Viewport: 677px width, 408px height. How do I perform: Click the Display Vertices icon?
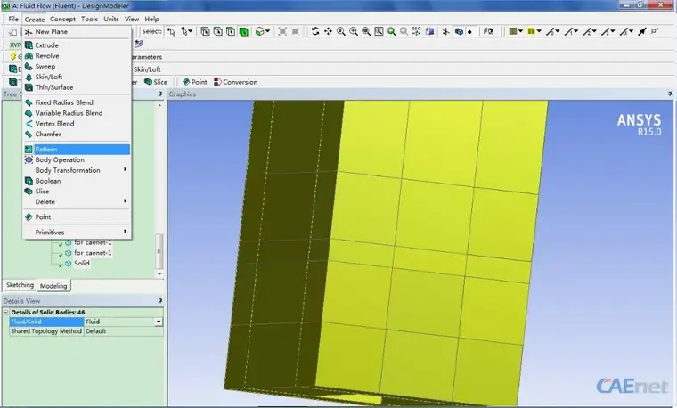pos(655,31)
